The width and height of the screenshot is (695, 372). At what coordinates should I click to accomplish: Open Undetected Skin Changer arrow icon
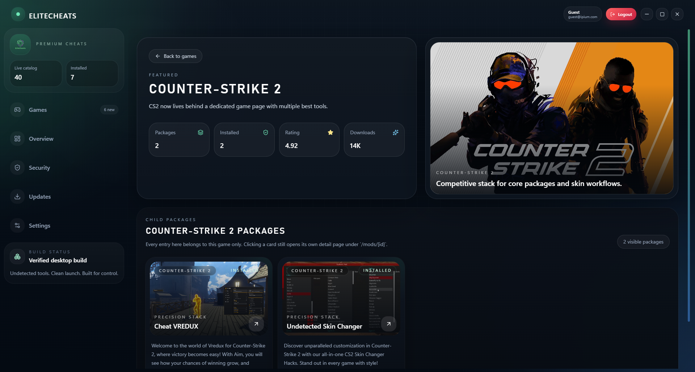[389, 324]
